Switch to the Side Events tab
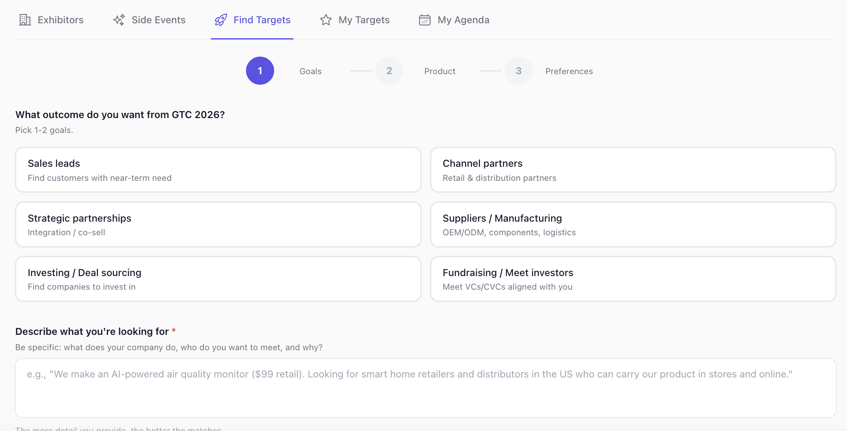Image resolution: width=847 pixels, height=431 pixels. [158, 20]
